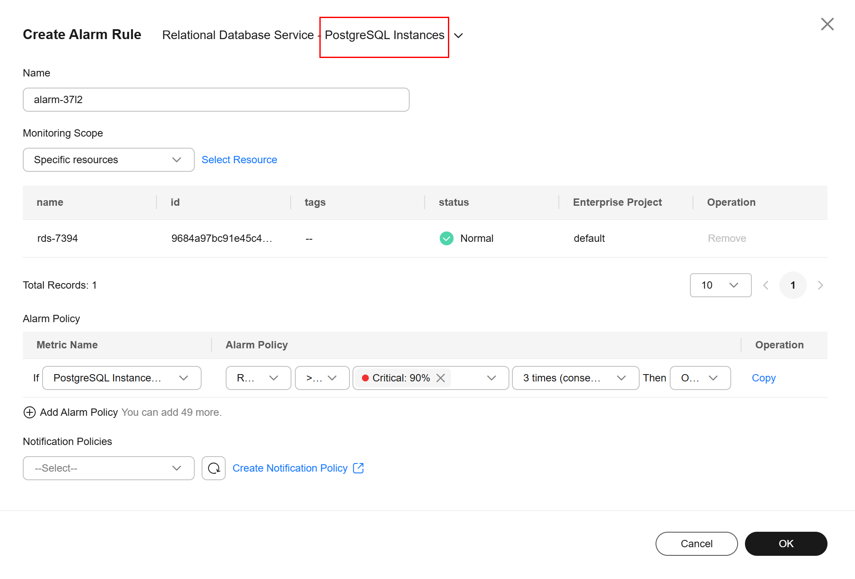Click Remove for rds-7394
The height and width of the screenshot is (579, 855).
pos(727,238)
